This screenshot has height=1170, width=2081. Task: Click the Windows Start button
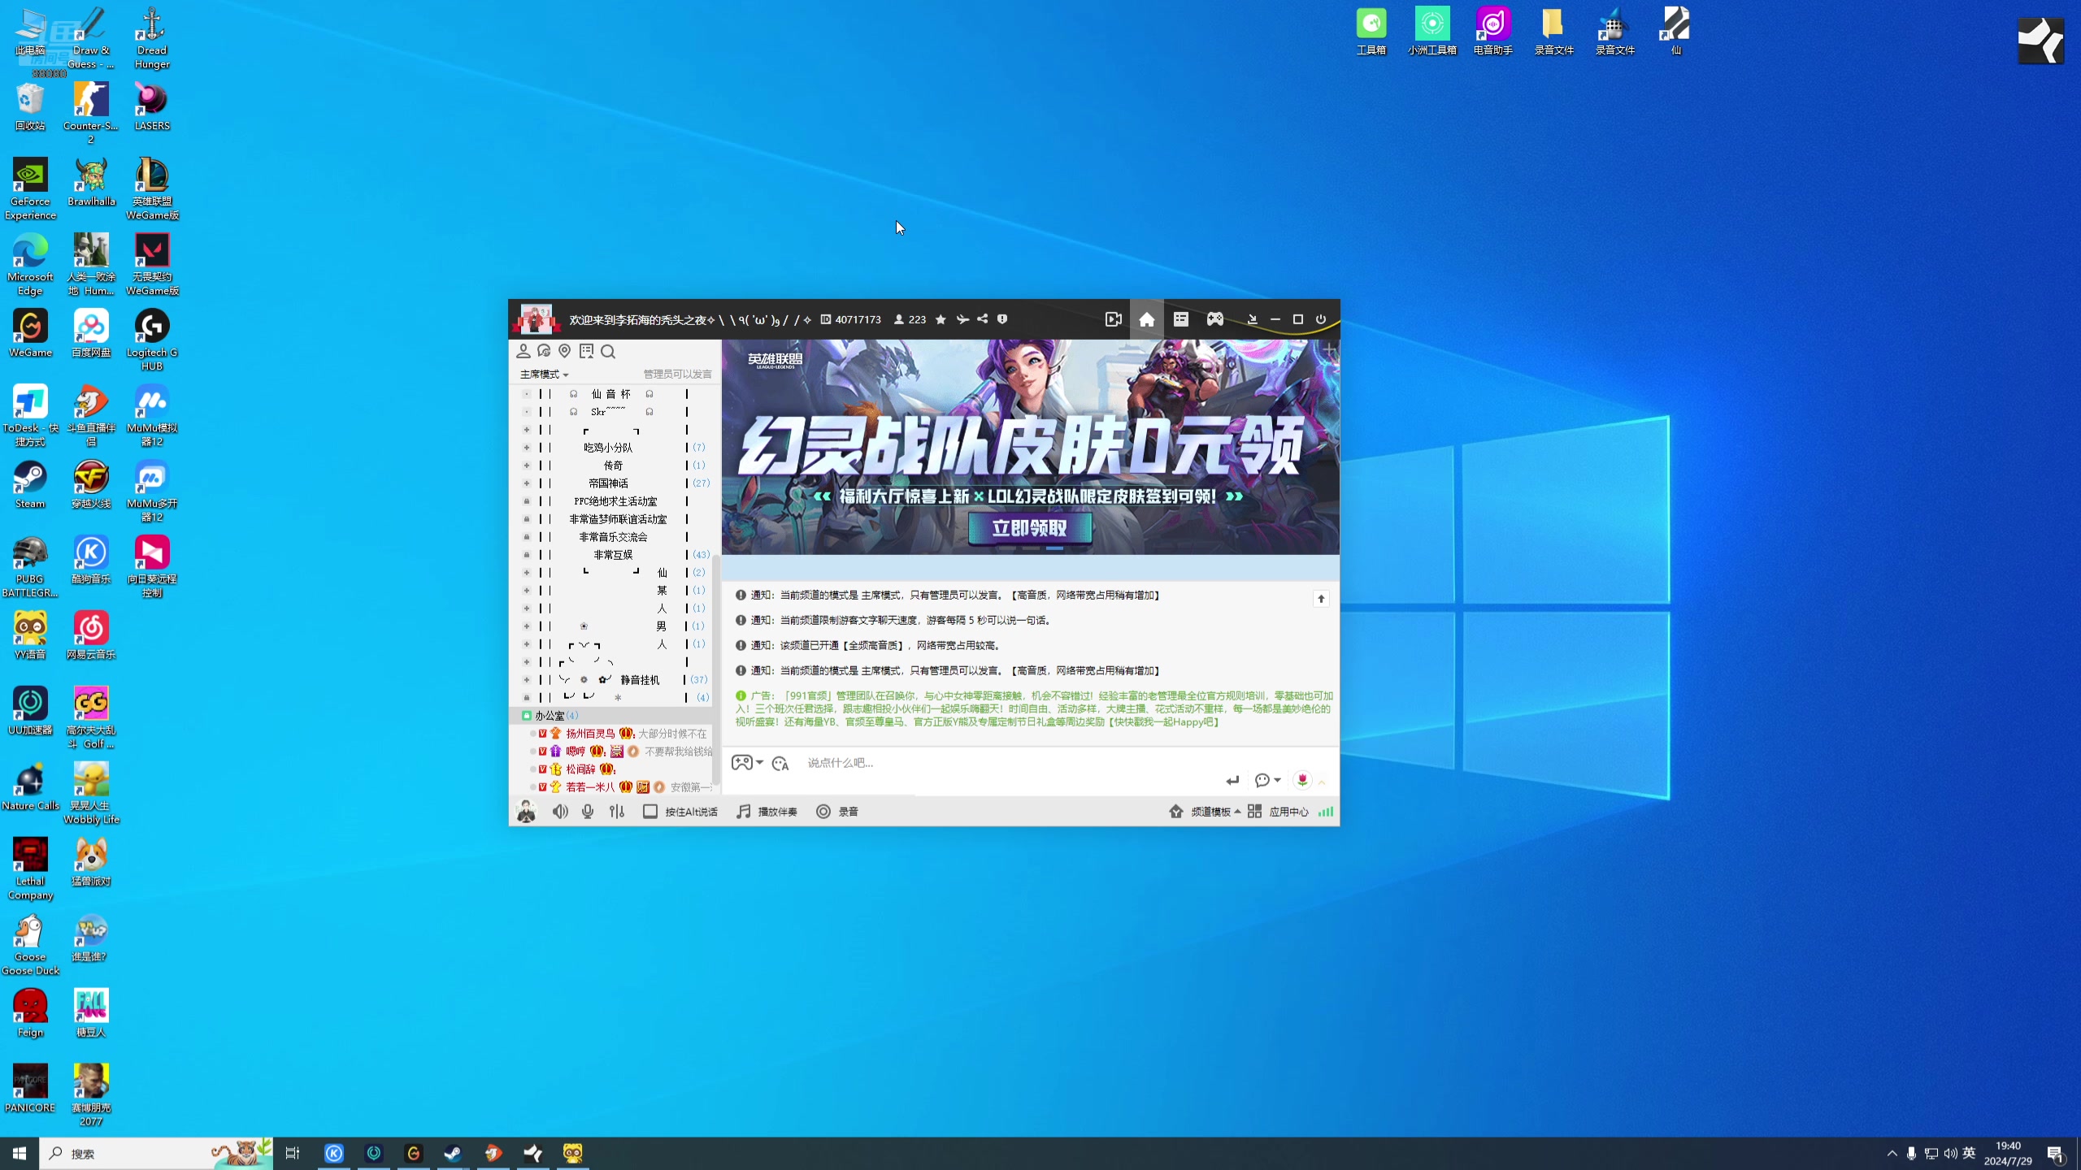click(x=20, y=1153)
